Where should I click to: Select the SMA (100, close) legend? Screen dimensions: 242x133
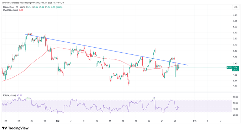tap(10, 10)
